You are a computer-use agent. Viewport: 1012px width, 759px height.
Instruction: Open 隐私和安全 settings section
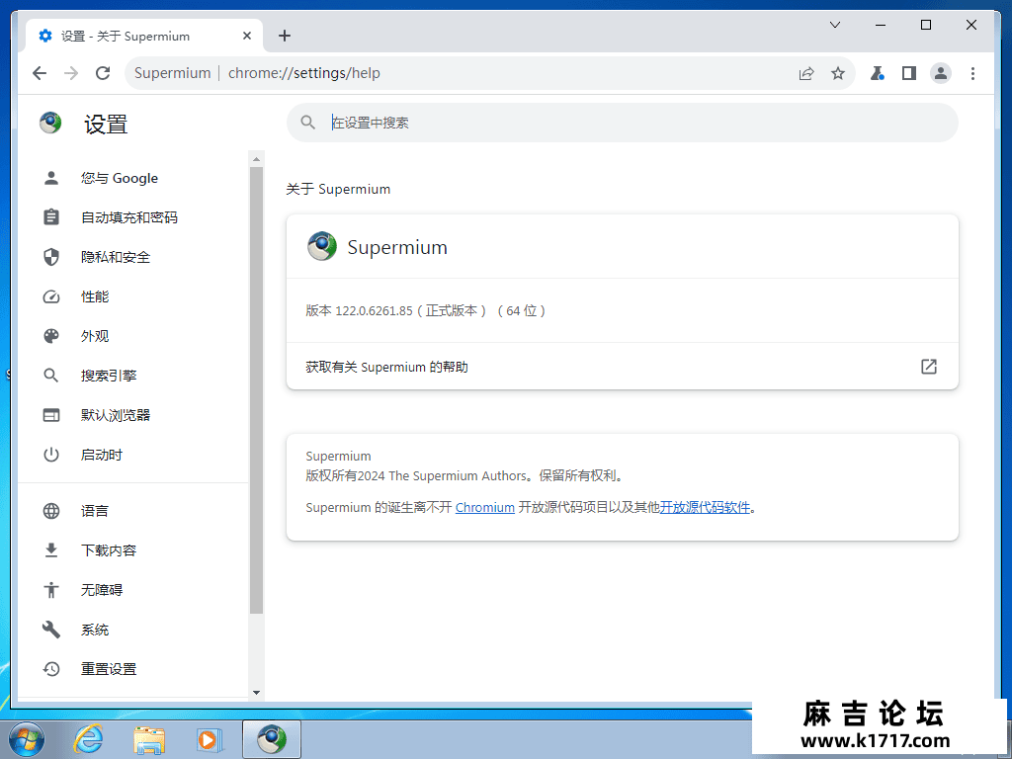tap(132, 257)
